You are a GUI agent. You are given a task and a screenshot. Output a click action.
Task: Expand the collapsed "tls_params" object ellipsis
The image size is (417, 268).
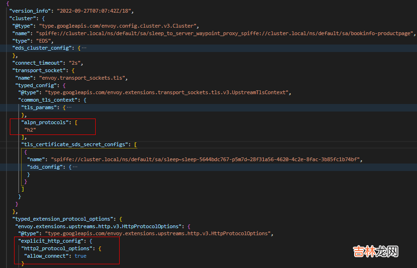point(69,107)
